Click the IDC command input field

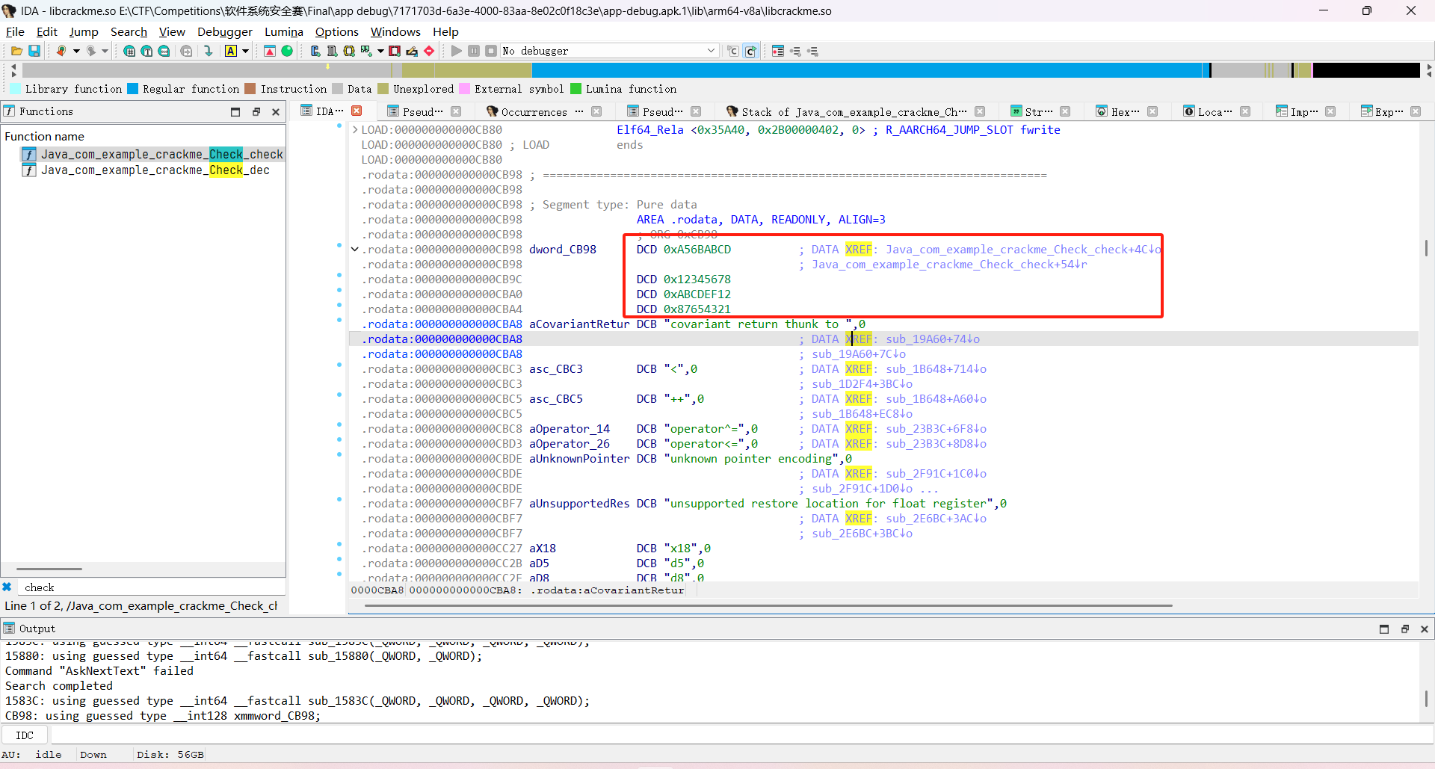732,735
